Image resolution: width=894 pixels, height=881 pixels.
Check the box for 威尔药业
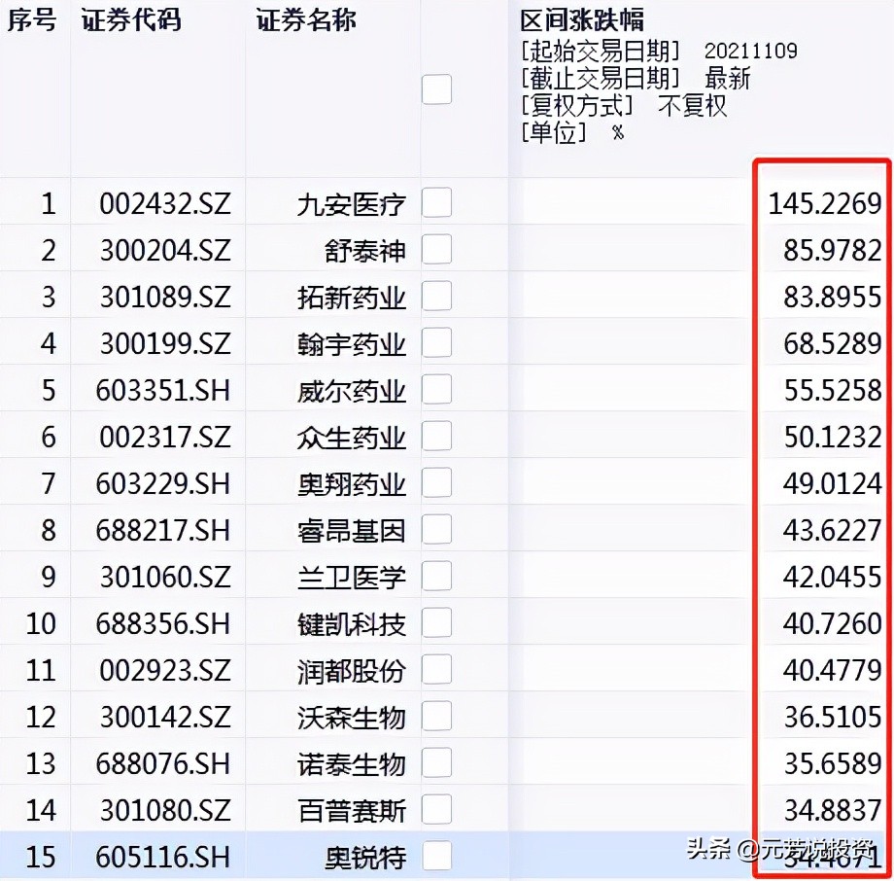coord(436,389)
